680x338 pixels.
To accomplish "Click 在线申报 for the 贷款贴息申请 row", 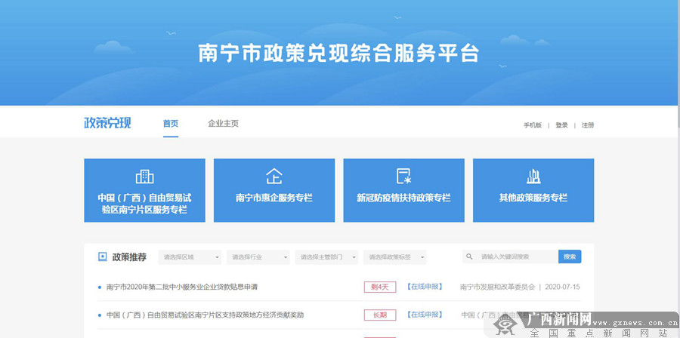I will pyautogui.click(x=424, y=287).
